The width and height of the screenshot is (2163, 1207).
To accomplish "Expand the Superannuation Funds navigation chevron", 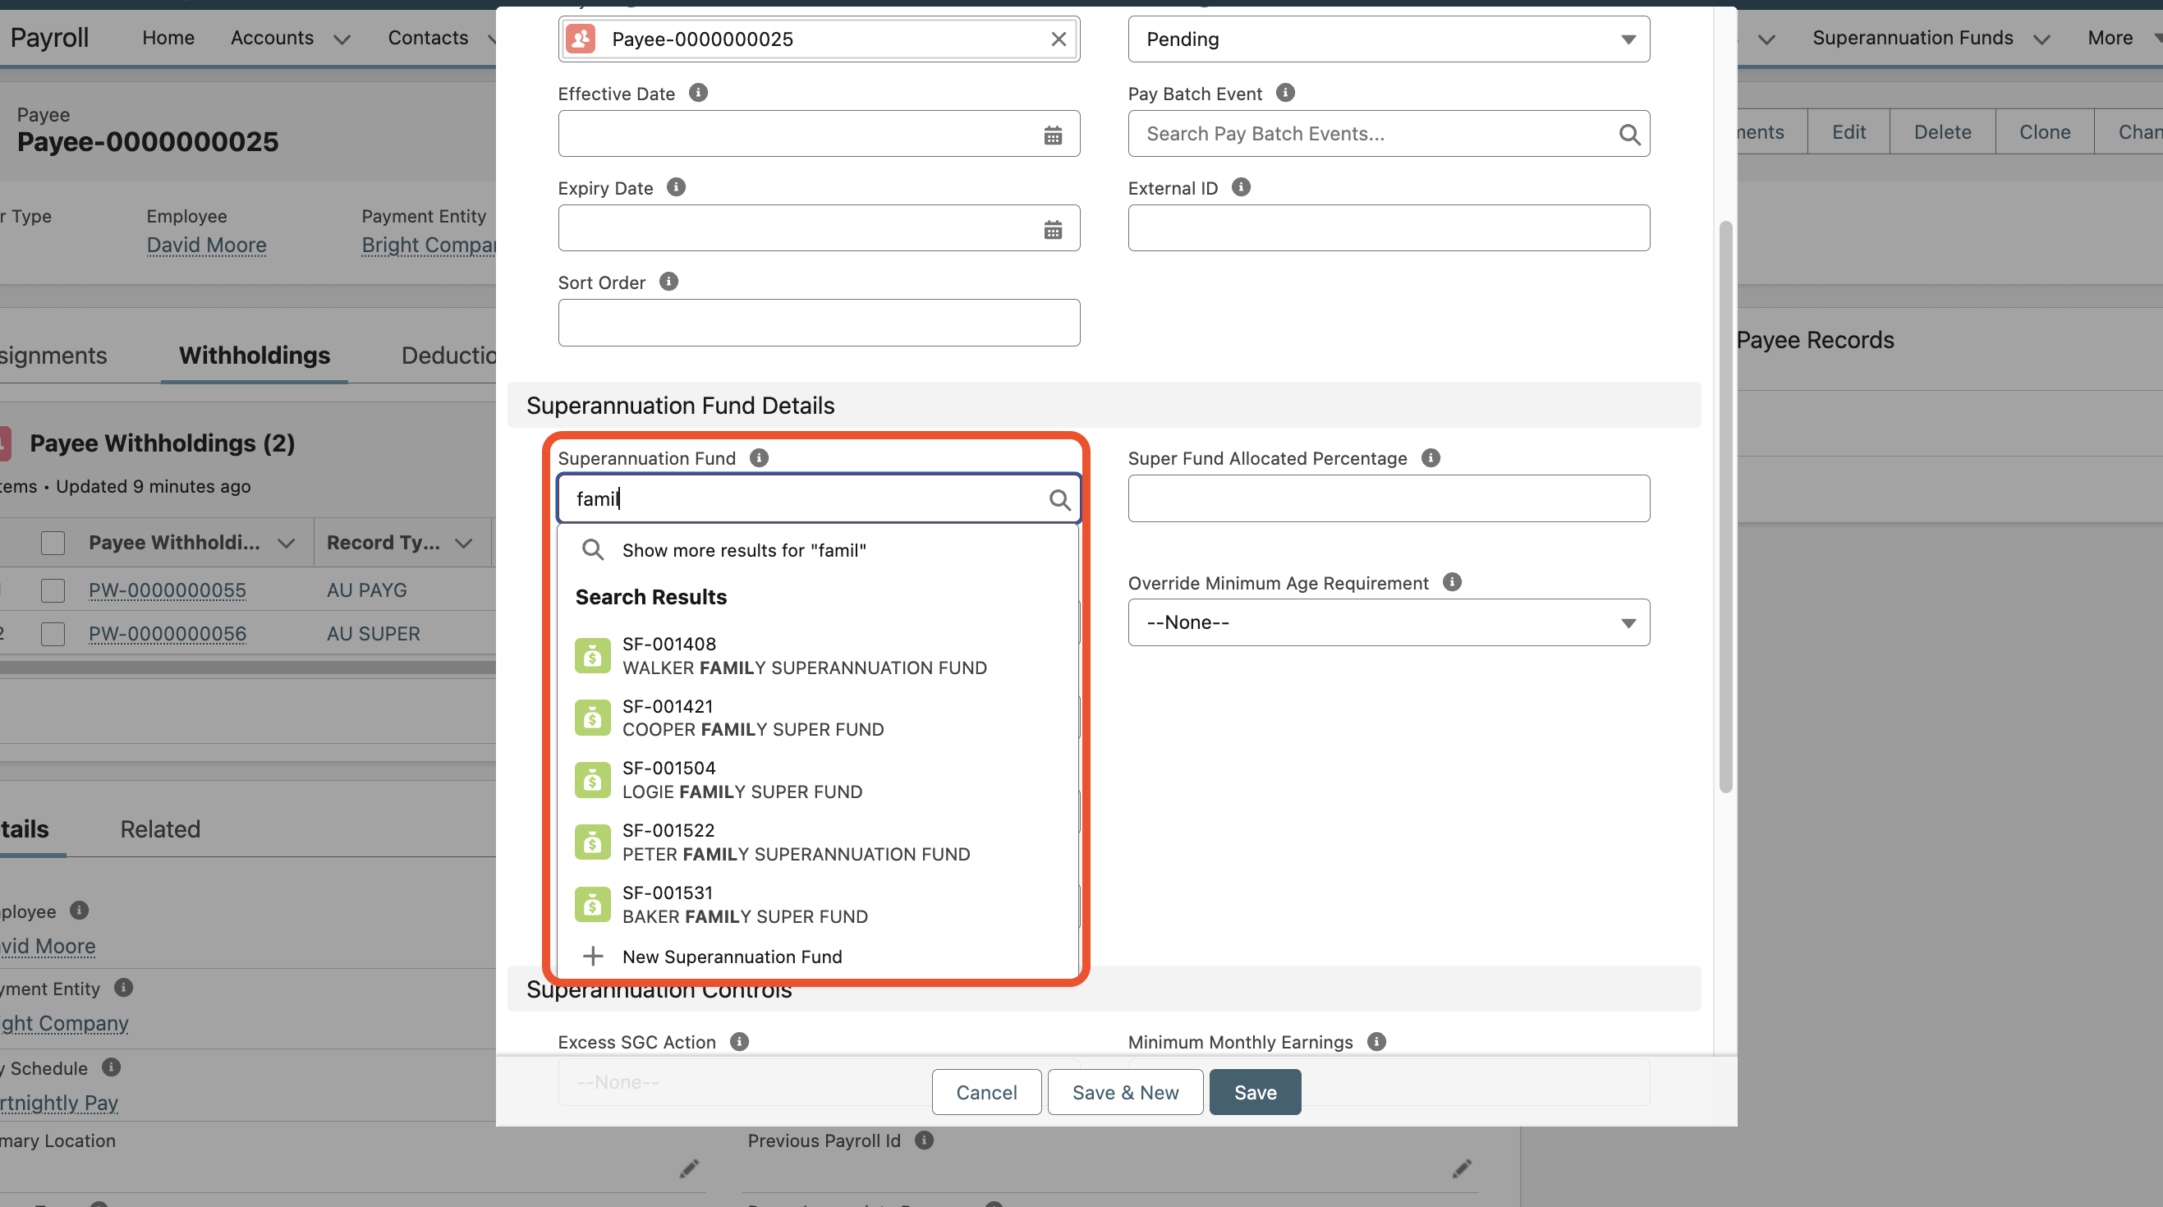I will click(2044, 38).
